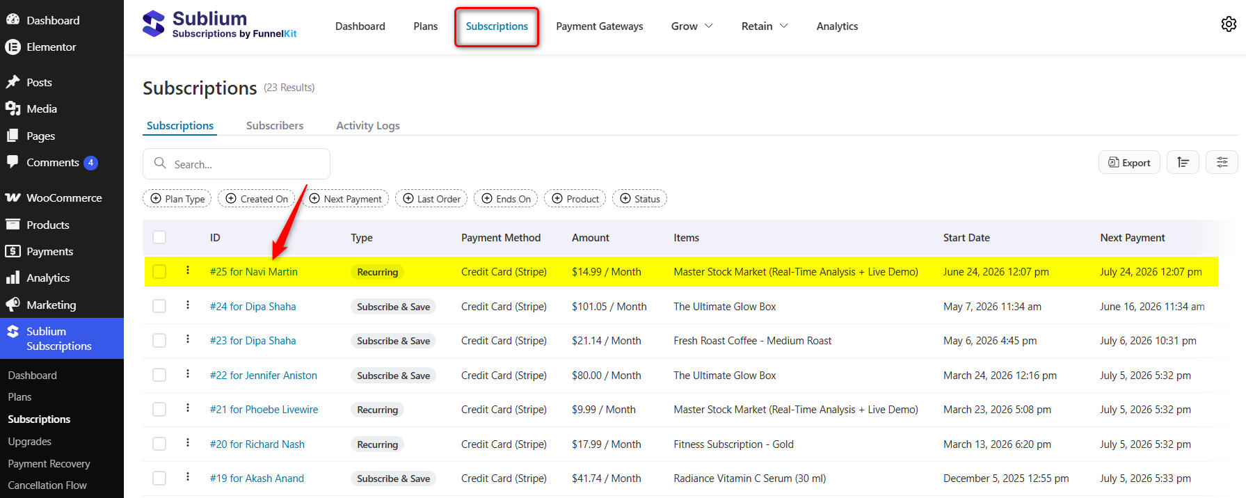
Task: Click the Sublium logo icon
Action: 154,24
